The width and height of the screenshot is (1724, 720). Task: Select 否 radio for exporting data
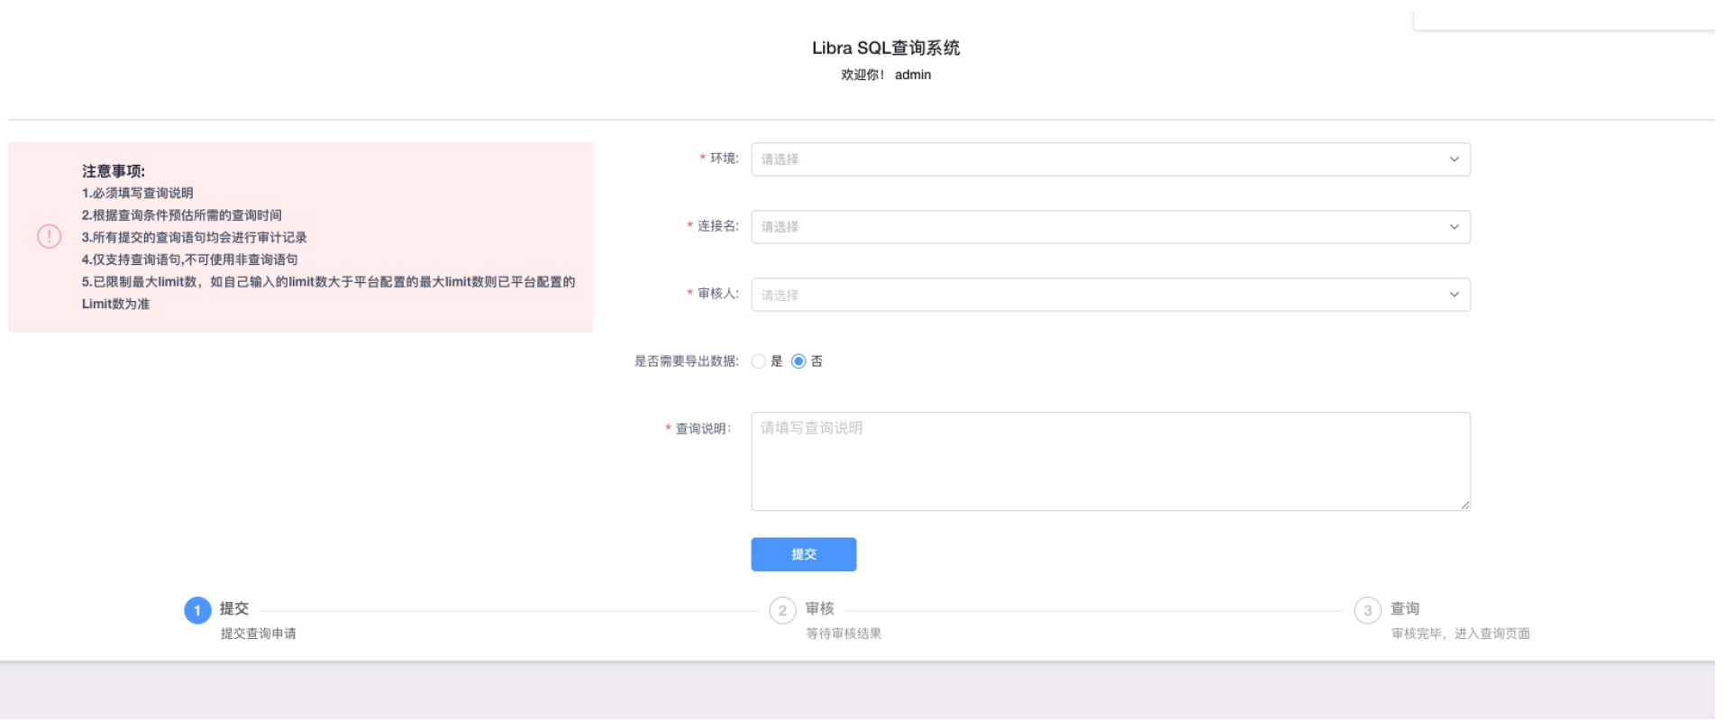pos(798,361)
